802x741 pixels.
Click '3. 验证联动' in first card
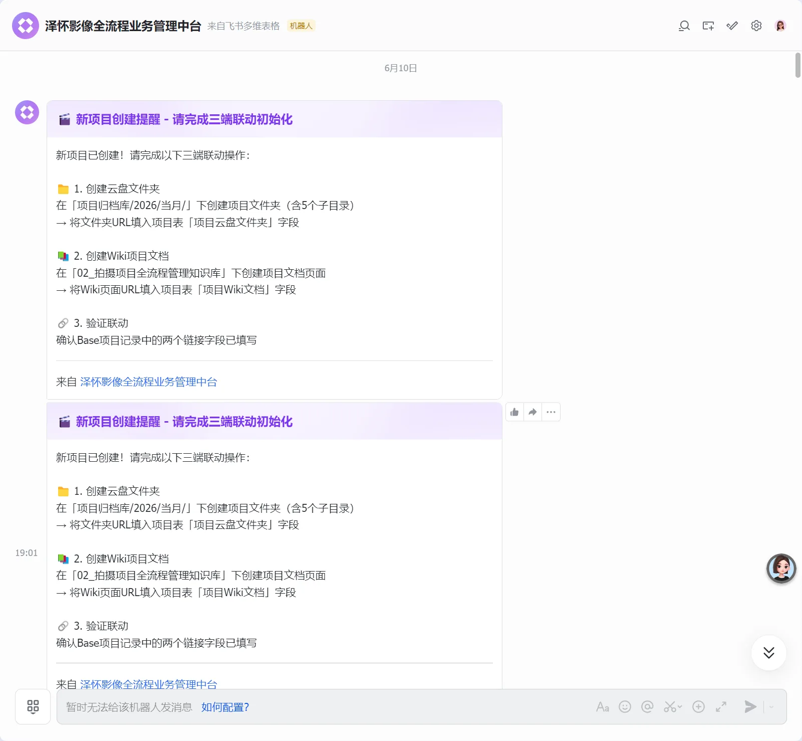tap(101, 323)
